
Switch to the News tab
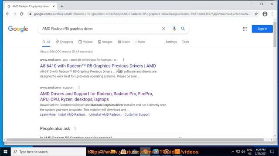124,42
